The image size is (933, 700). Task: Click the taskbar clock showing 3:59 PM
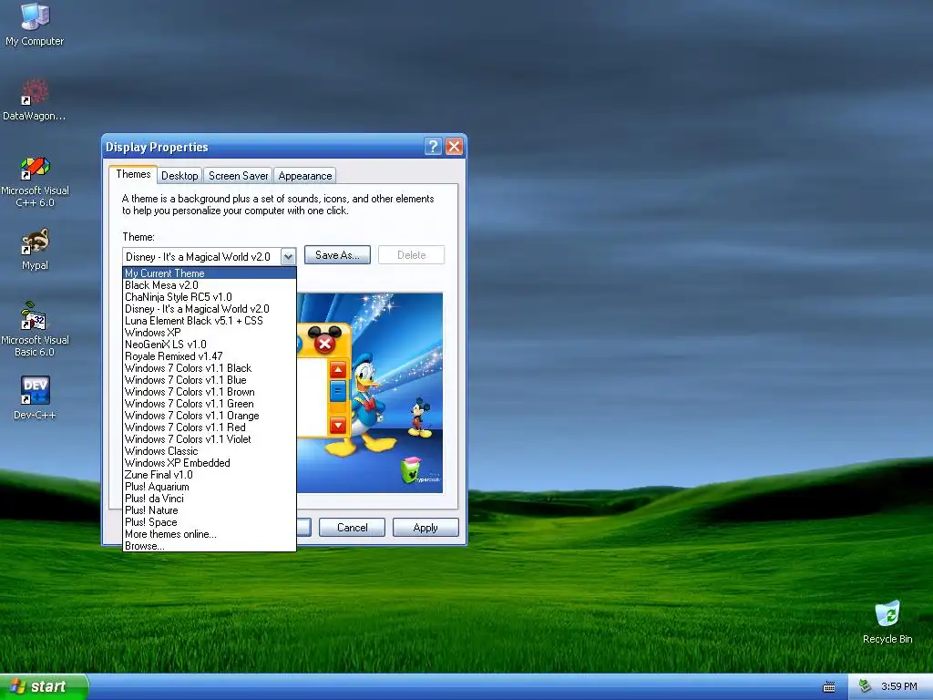coord(899,686)
